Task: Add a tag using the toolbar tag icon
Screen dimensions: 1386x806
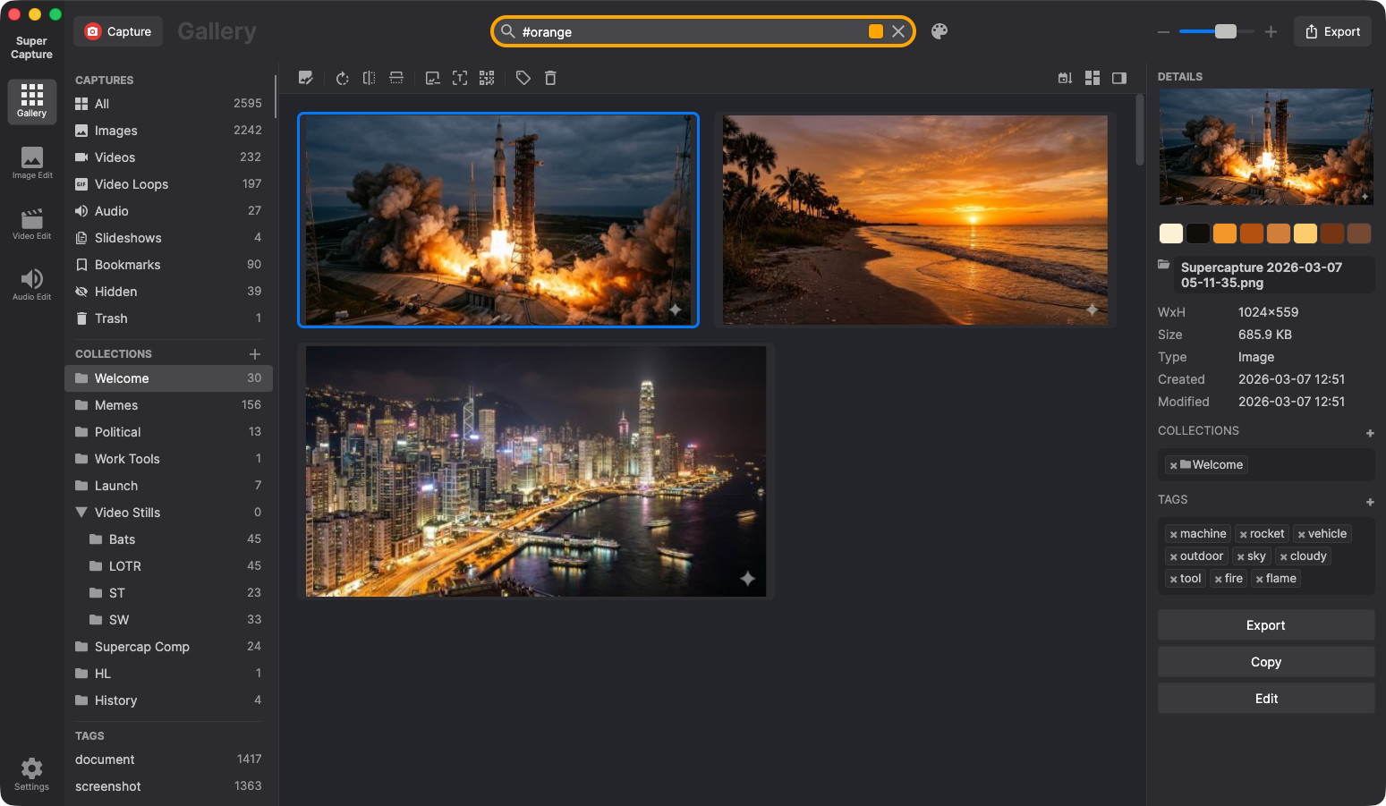Action: (523, 78)
